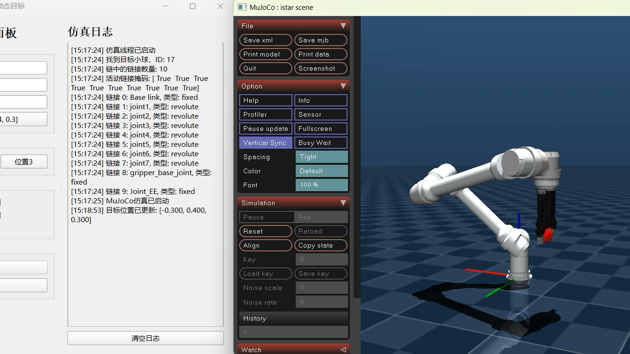
Task: Click Save mjb button
Action: (321, 40)
